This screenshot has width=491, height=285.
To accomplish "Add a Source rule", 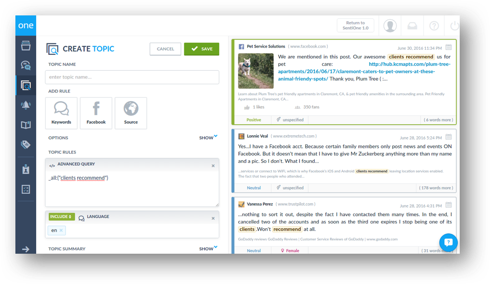I will [x=131, y=113].
